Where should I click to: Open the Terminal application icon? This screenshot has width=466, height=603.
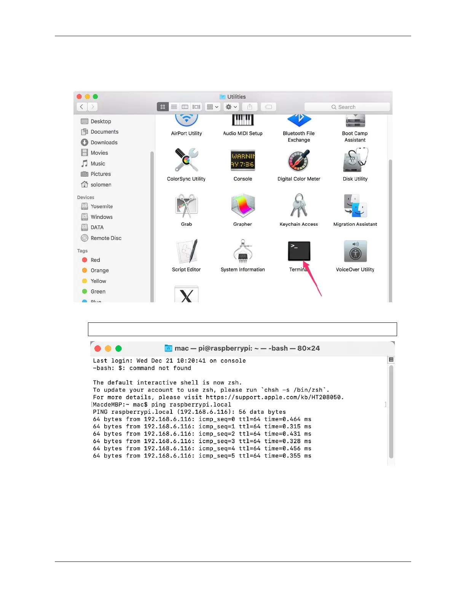(x=299, y=251)
